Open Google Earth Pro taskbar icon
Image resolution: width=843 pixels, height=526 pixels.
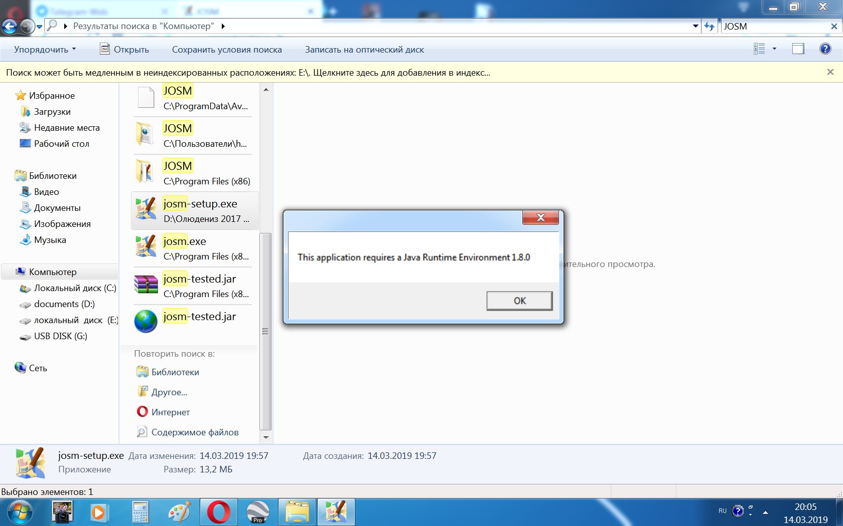[x=257, y=512]
